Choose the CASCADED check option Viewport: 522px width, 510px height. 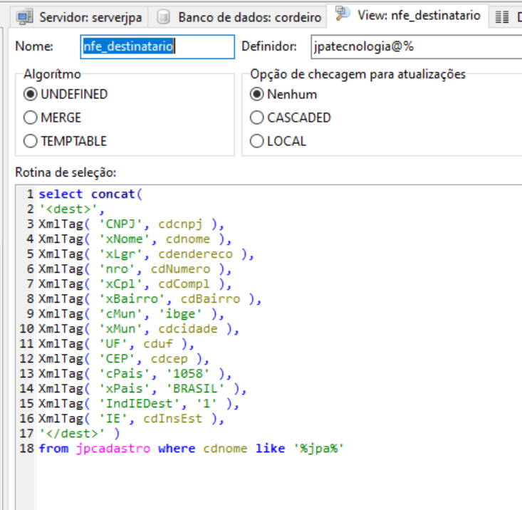(257, 118)
